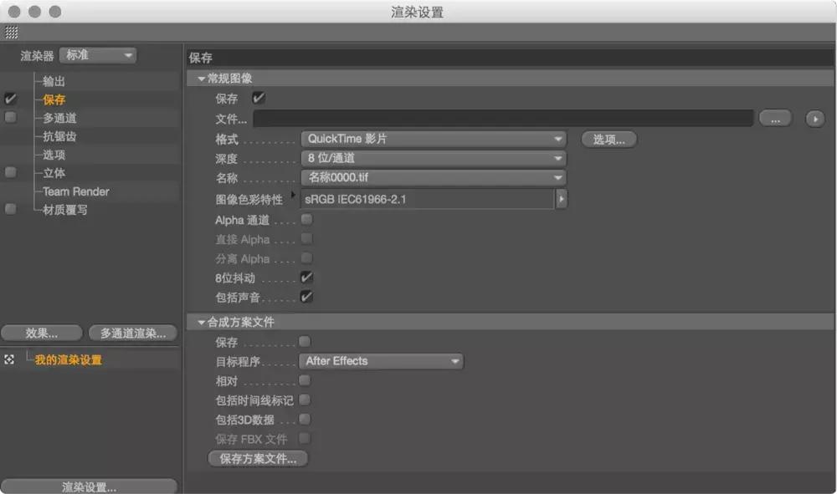Uncheck the 包括声音 option

click(x=306, y=297)
